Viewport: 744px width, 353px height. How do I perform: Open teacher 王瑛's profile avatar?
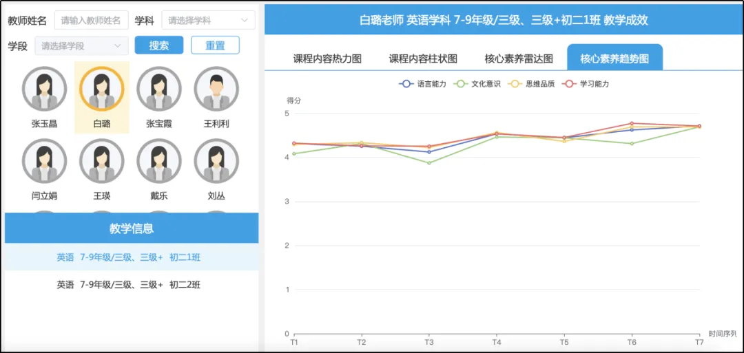point(101,160)
